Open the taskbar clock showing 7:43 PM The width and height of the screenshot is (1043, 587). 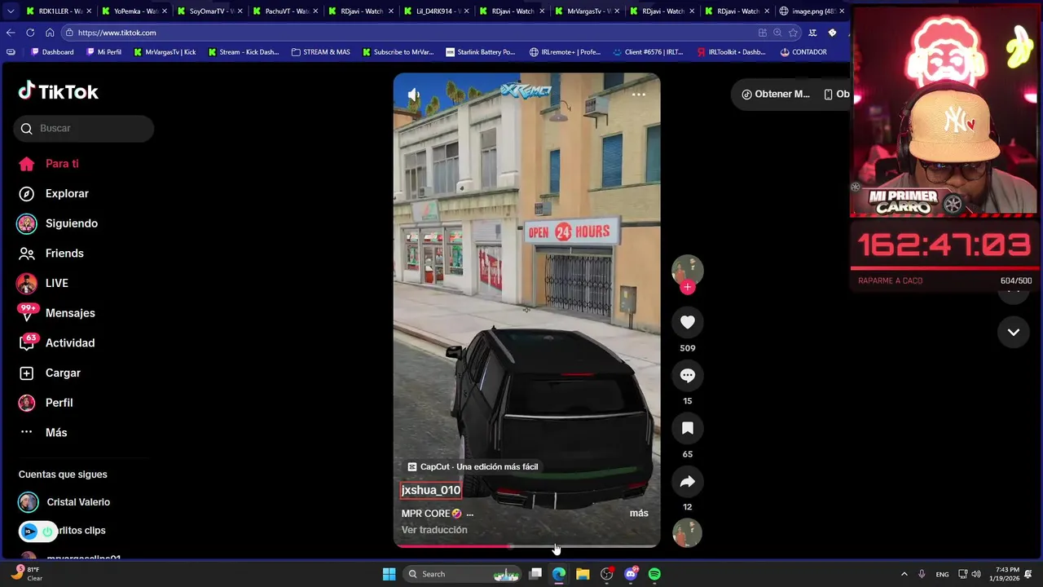tap(1007, 574)
